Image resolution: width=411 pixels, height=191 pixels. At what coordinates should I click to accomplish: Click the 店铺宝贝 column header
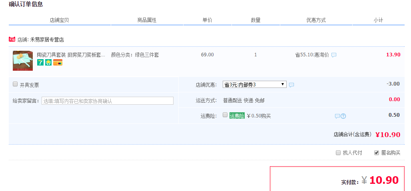[x=60, y=20]
